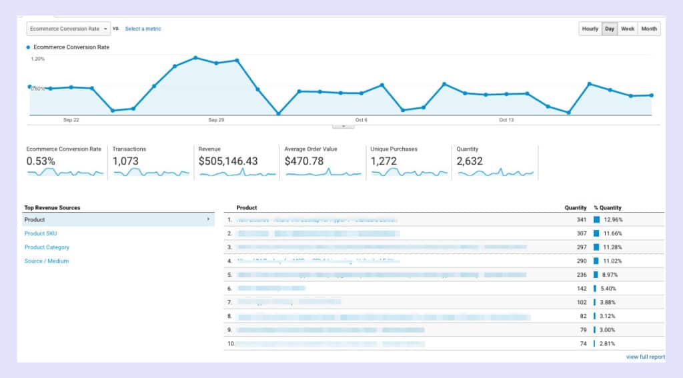Open the product link in row 9
The image size is (683, 378).
point(331,329)
